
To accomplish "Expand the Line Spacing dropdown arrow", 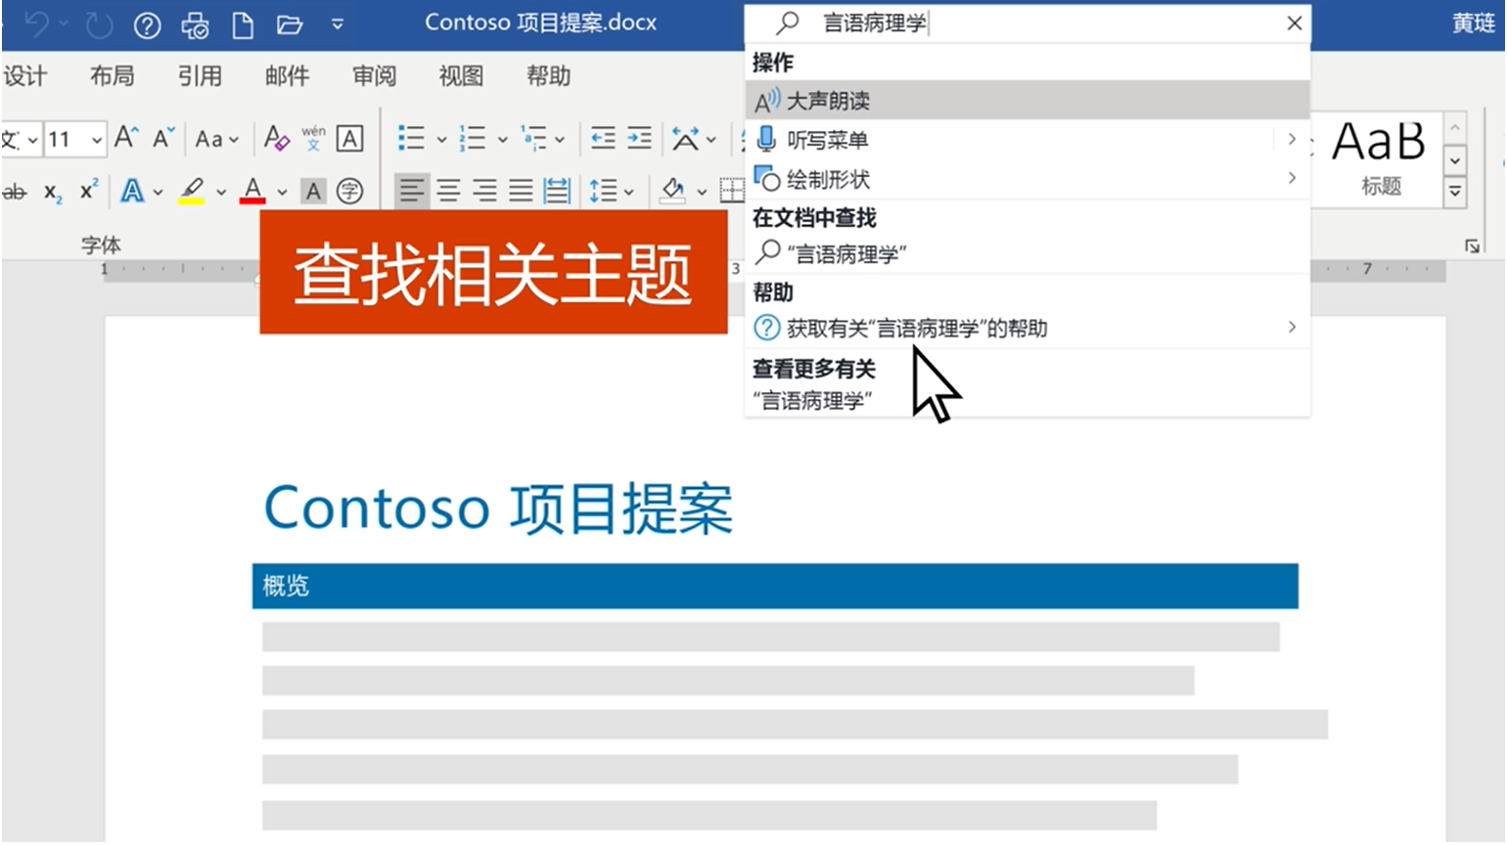I will (628, 192).
